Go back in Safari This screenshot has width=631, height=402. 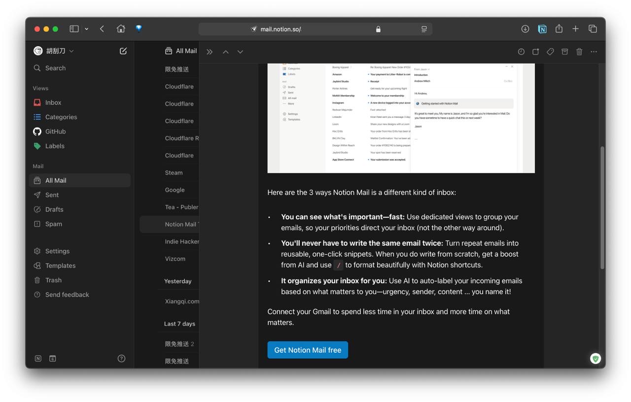coord(102,29)
